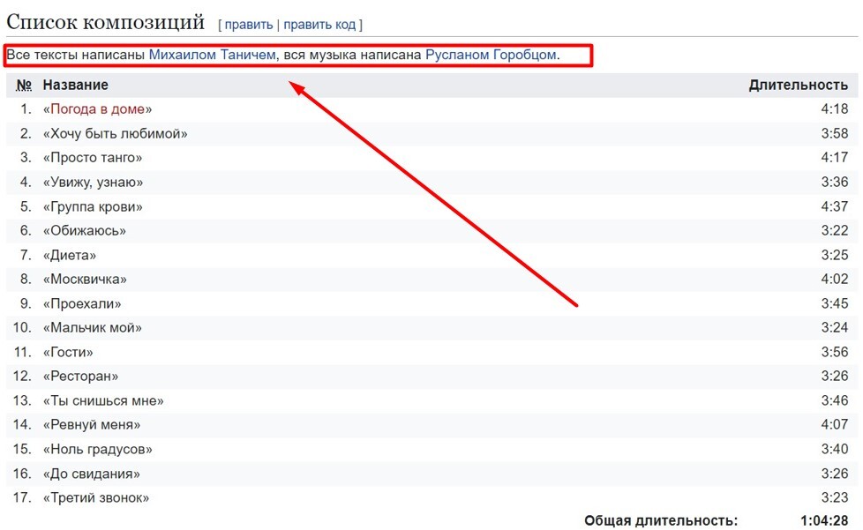The width and height of the screenshot is (863, 530).
Task: Select track title «Хочу быть любимой»
Action: tap(115, 134)
